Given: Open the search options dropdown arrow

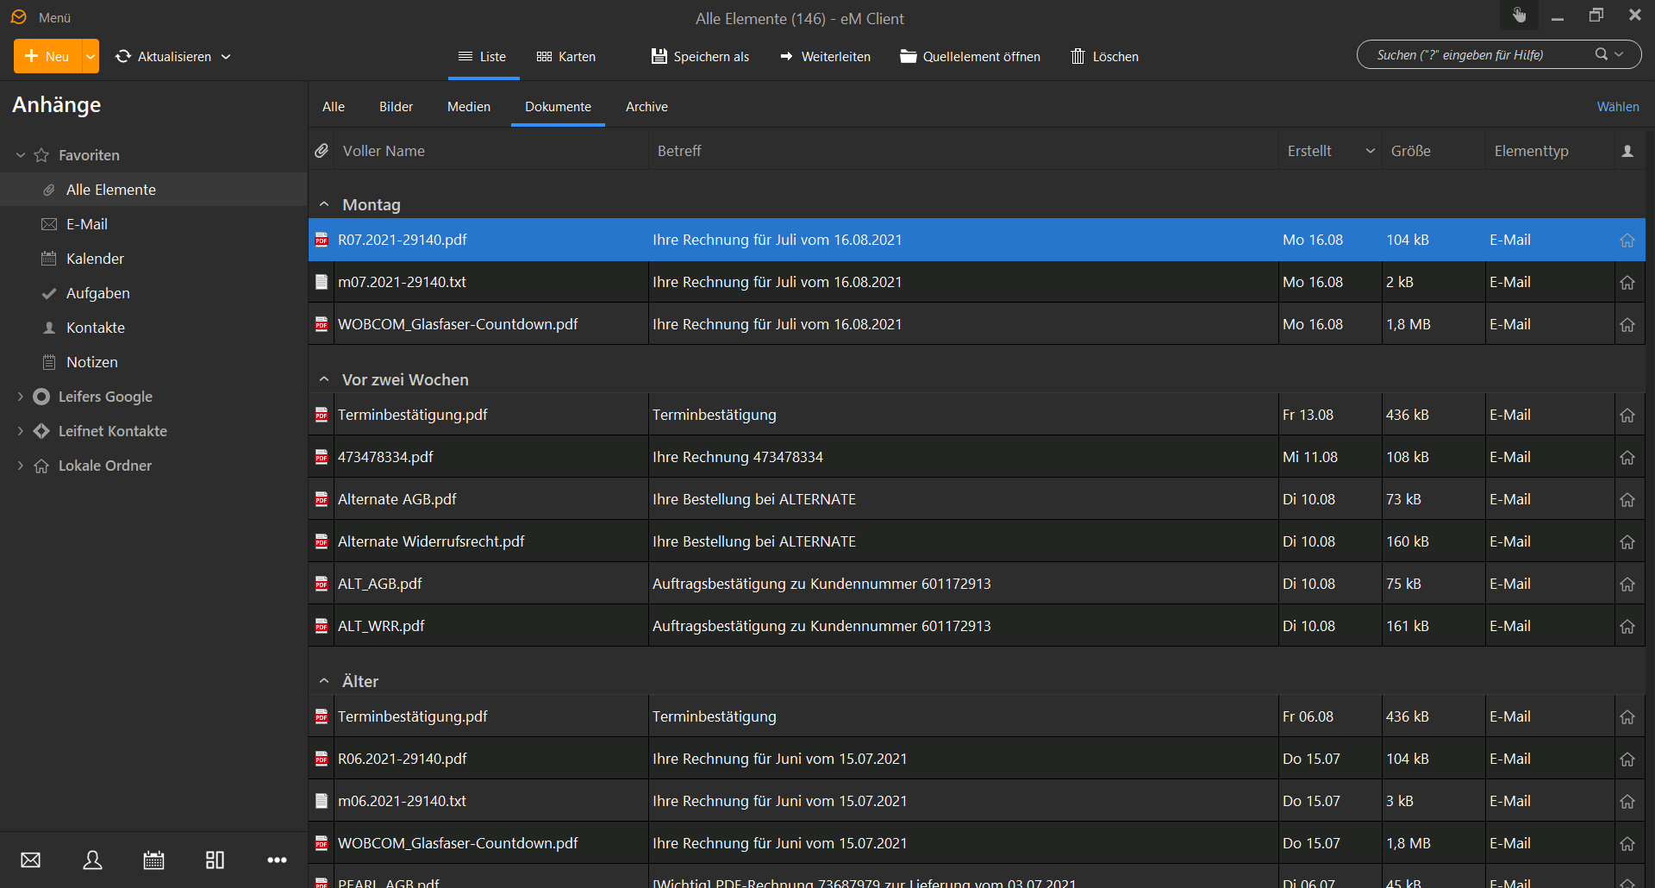Looking at the screenshot, I should [x=1619, y=54].
